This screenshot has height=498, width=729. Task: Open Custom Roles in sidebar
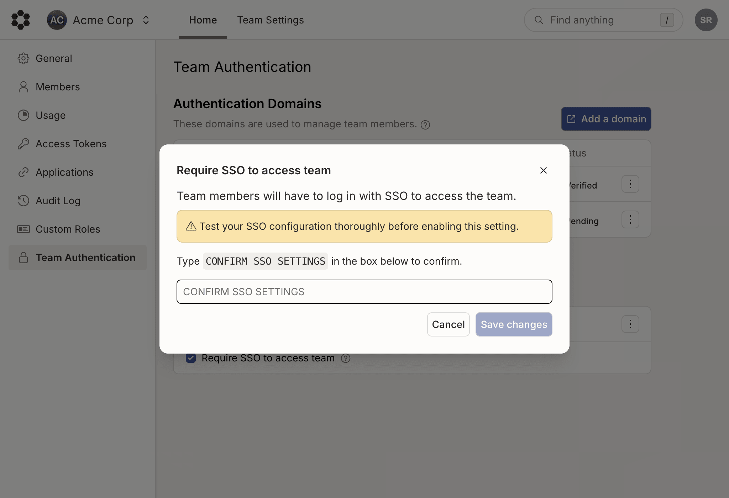[78, 229]
